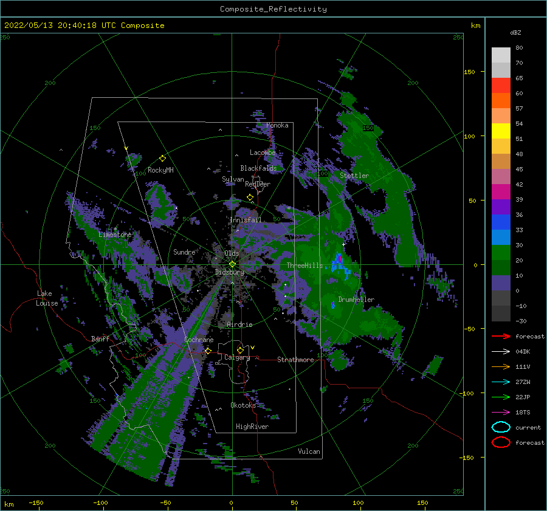Image resolution: width=547 pixels, height=511 pixels.
Task: Select the violet 39-36 dBZ swatch
Action: 501,207
